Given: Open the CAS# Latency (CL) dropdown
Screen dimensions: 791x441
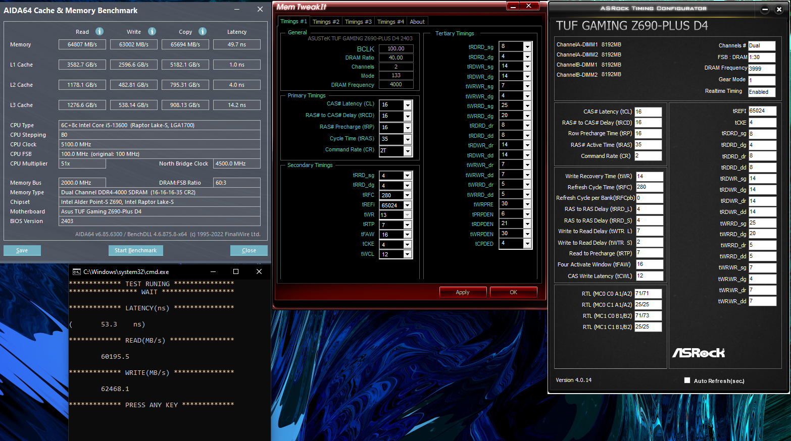Looking at the screenshot, I should point(408,105).
